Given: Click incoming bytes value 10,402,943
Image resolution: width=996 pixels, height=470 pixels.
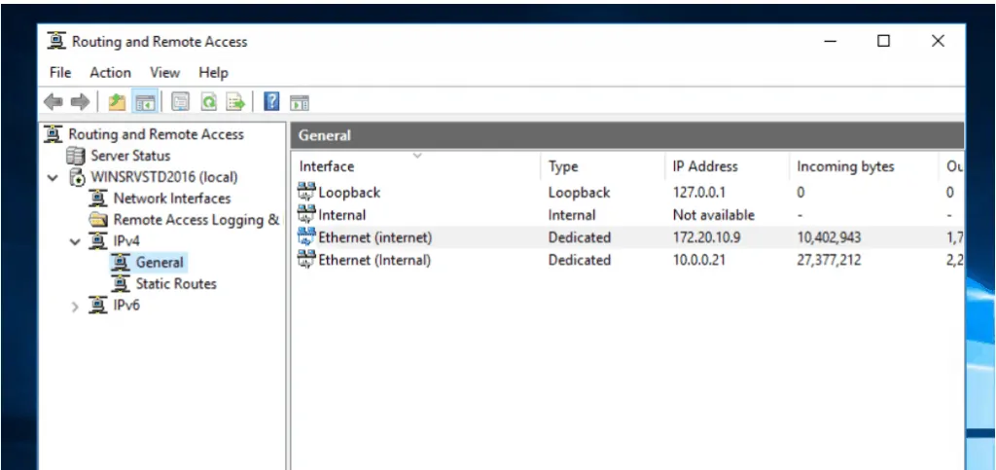Looking at the screenshot, I should [830, 237].
